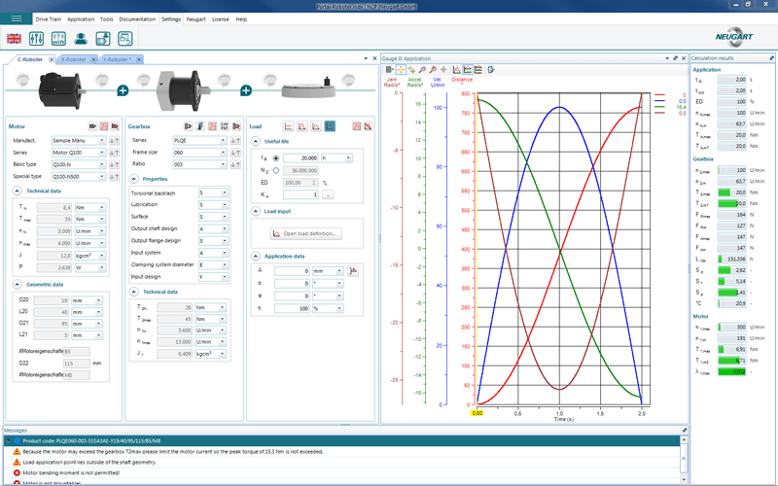778x486 pixels.
Task: Select the first load profile type icon
Action: [x=288, y=126]
